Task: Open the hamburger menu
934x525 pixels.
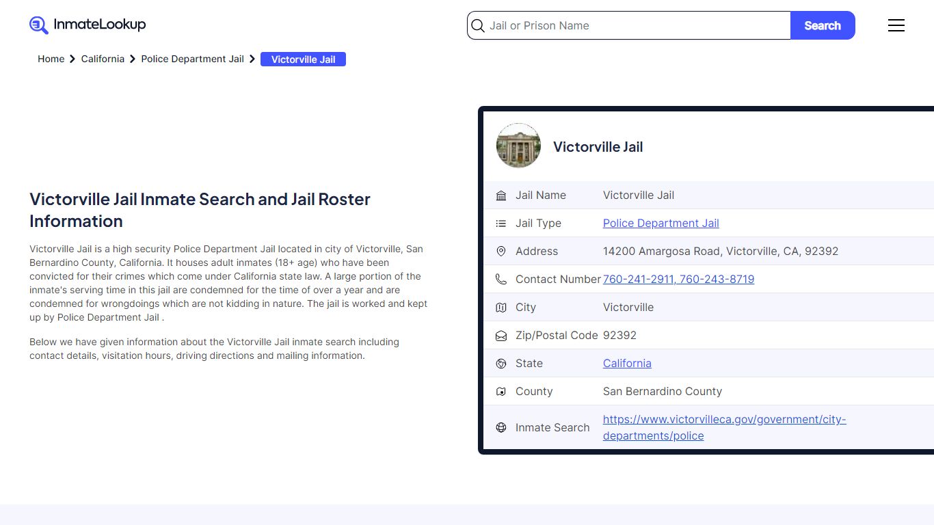Action: [896, 25]
